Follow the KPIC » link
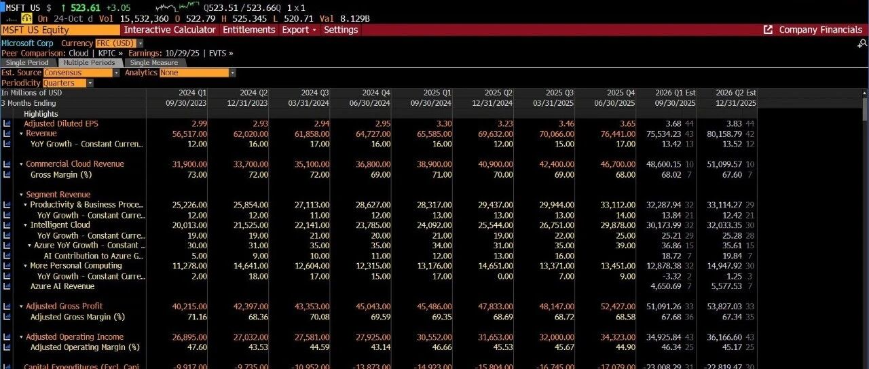This screenshot has height=369, width=869. [111, 53]
